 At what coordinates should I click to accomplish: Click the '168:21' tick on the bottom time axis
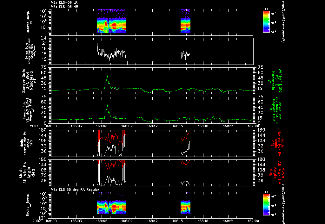tap(229, 221)
